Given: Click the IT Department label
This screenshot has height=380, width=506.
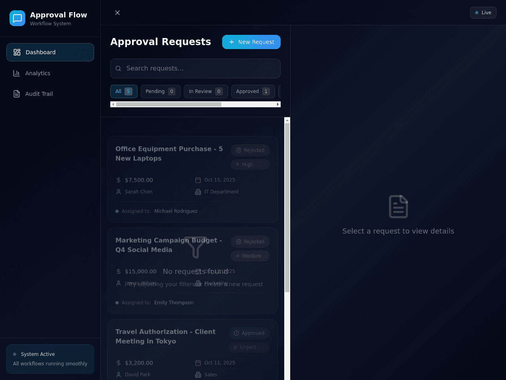Looking at the screenshot, I should pyautogui.click(x=222, y=192).
